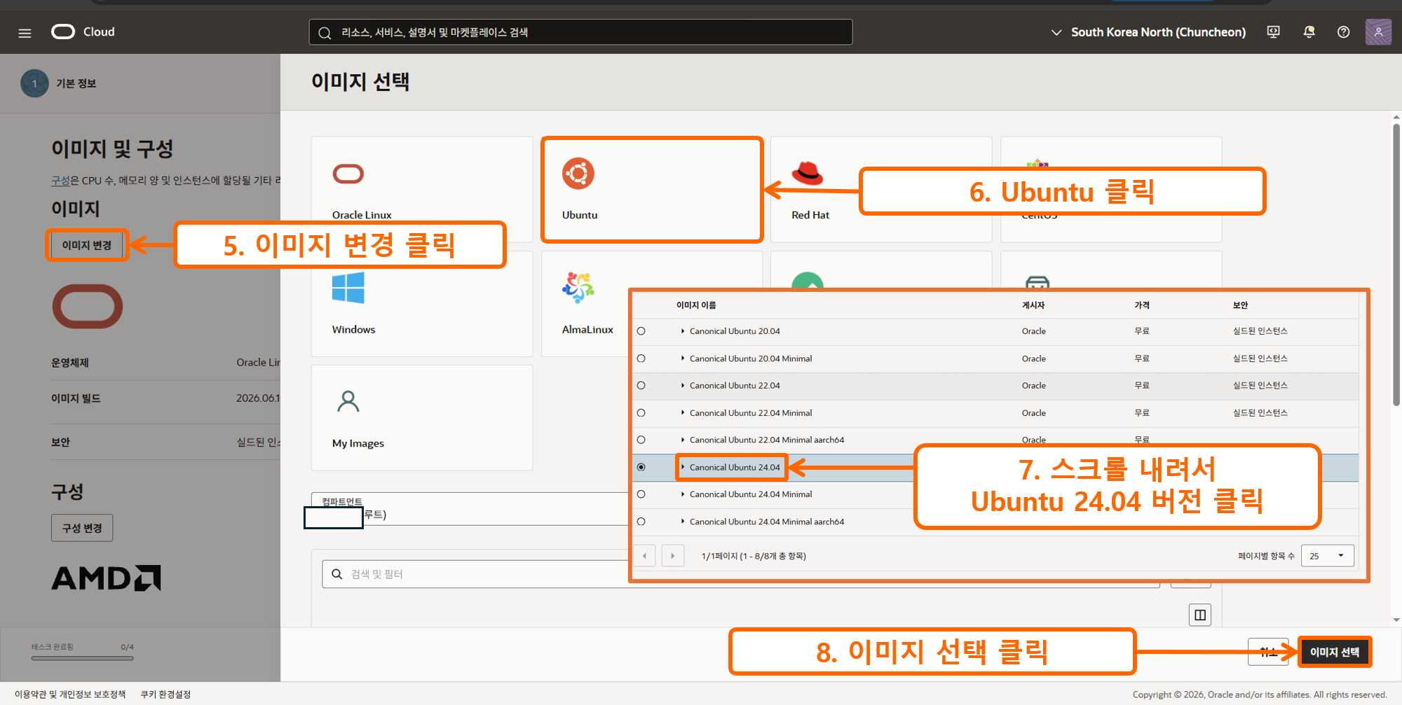The width and height of the screenshot is (1402, 705).
Task: Choose the AlmaLinux logo image card
Action: tap(578, 288)
